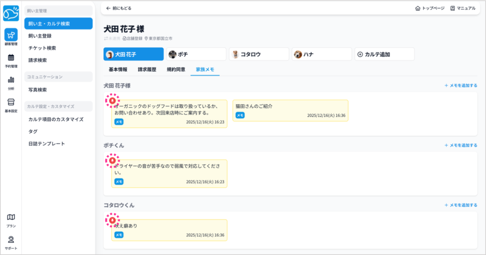486x255 pixels.
Task: Click カルテ追加 button
Action: coord(384,54)
